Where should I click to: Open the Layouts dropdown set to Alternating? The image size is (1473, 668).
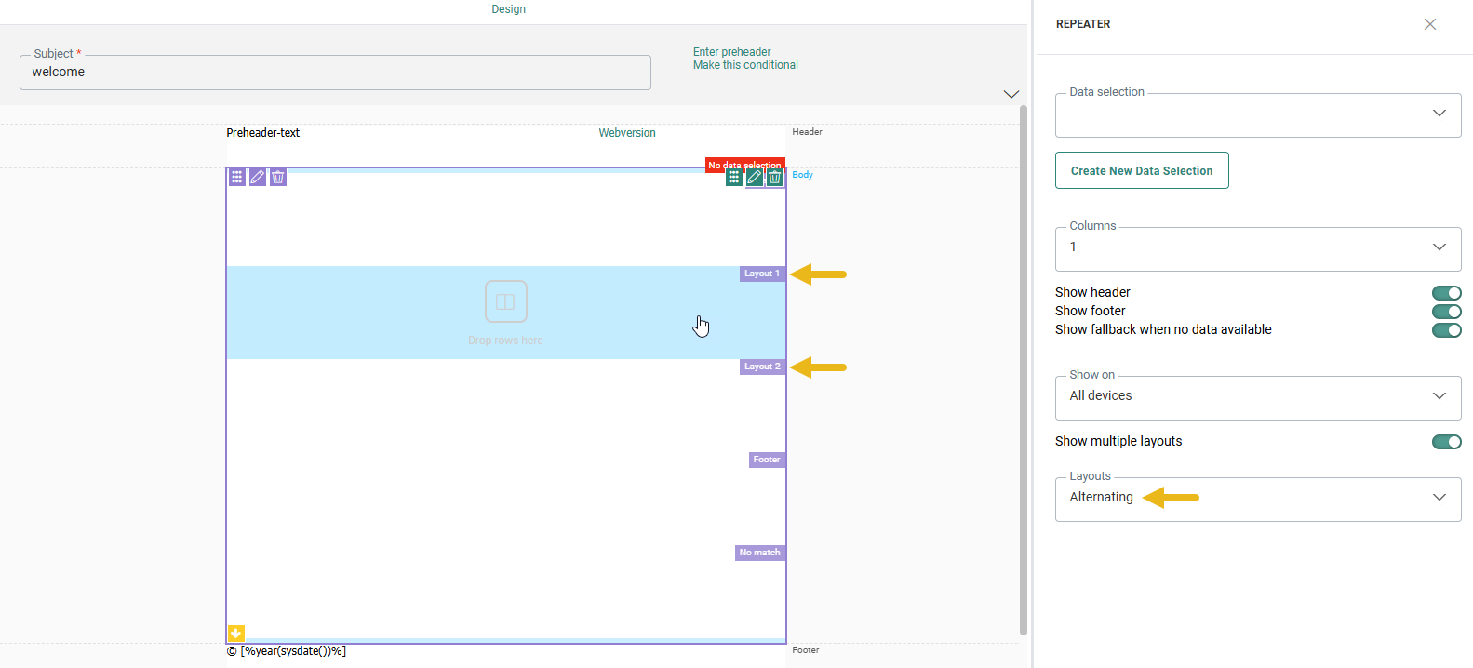(x=1257, y=499)
